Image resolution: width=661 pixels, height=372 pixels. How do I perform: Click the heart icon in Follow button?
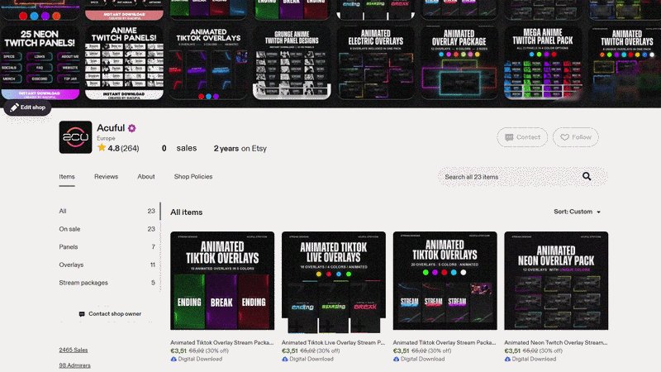click(x=564, y=137)
